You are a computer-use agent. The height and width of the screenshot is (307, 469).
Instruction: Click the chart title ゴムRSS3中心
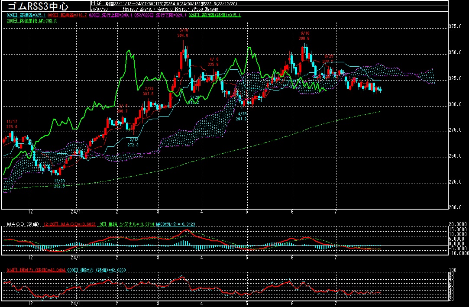[x=38, y=6]
